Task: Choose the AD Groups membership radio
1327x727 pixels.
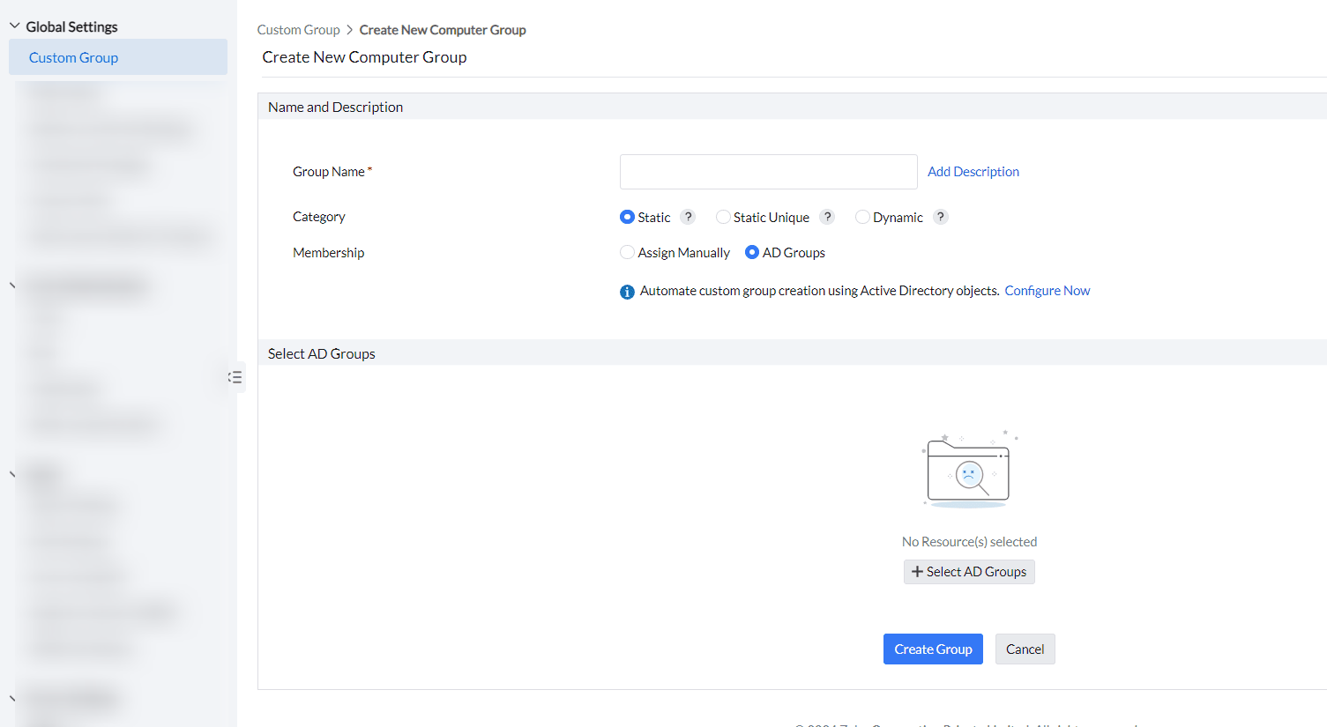Action: [x=752, y=252]
